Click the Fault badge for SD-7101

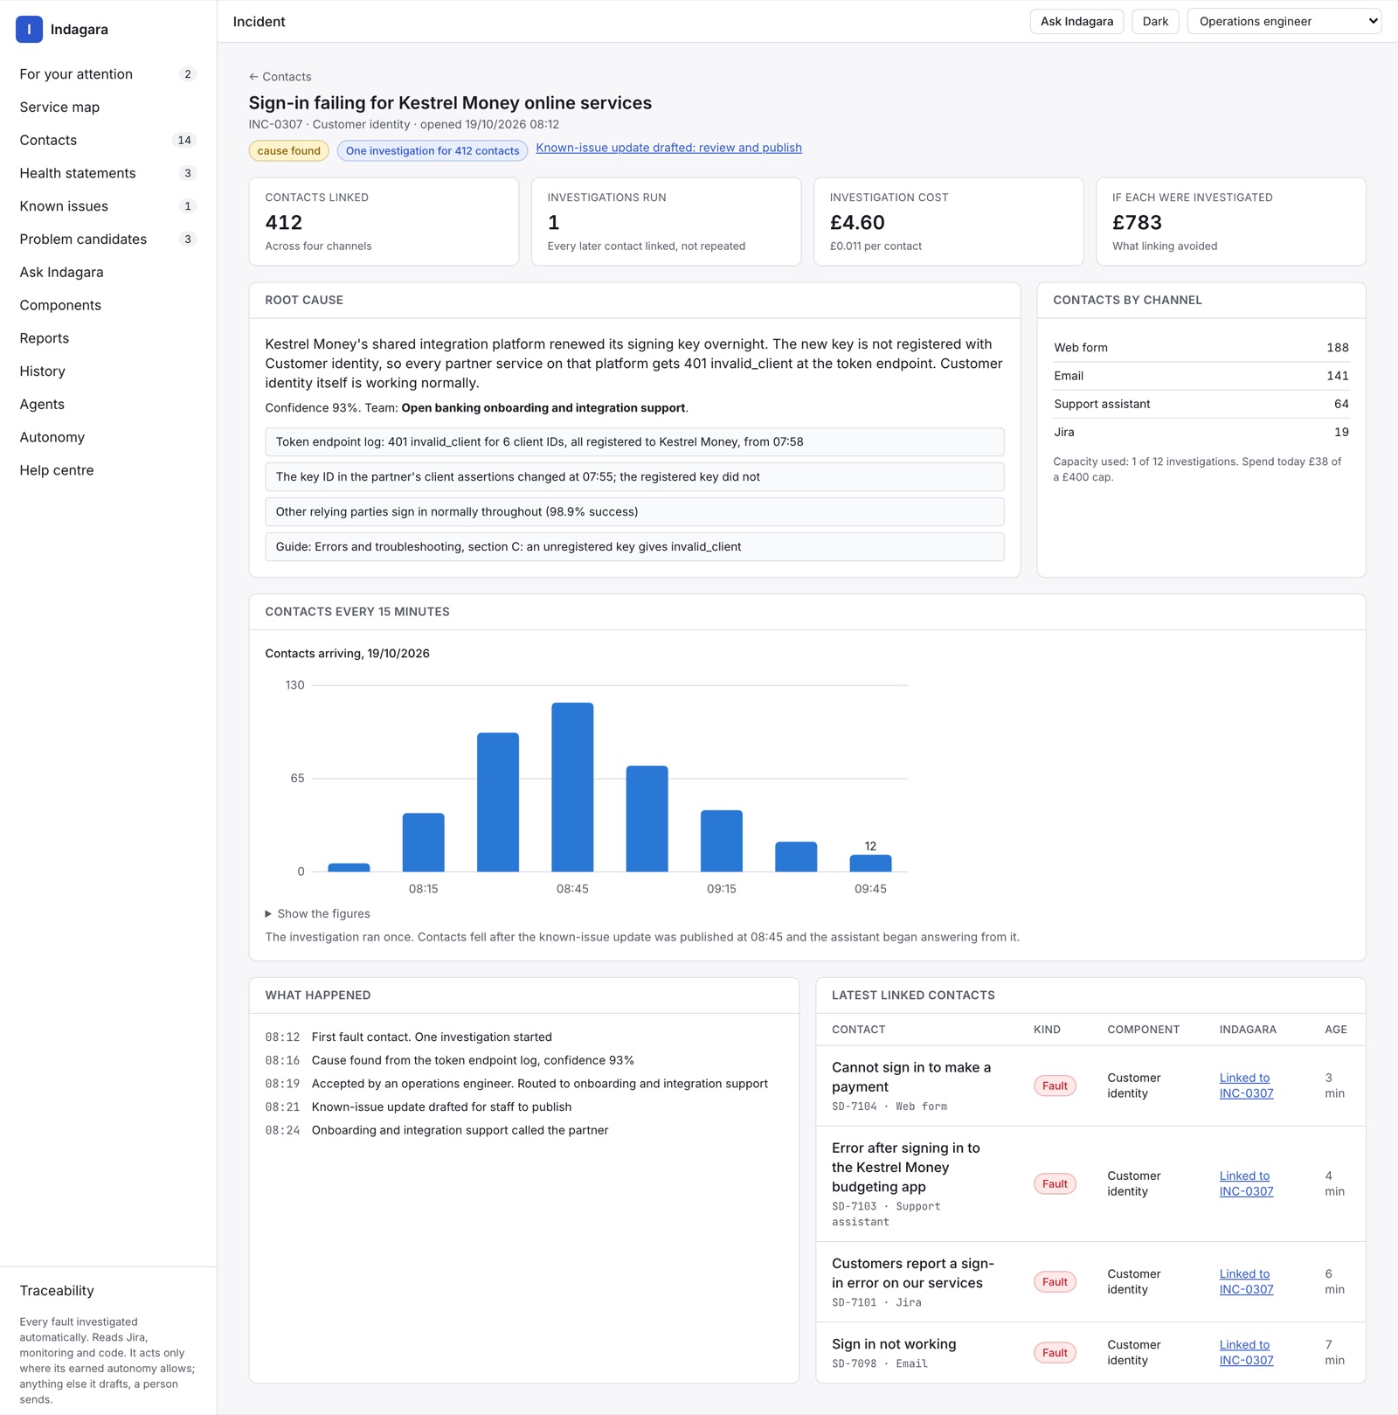click(1055, 1282)
